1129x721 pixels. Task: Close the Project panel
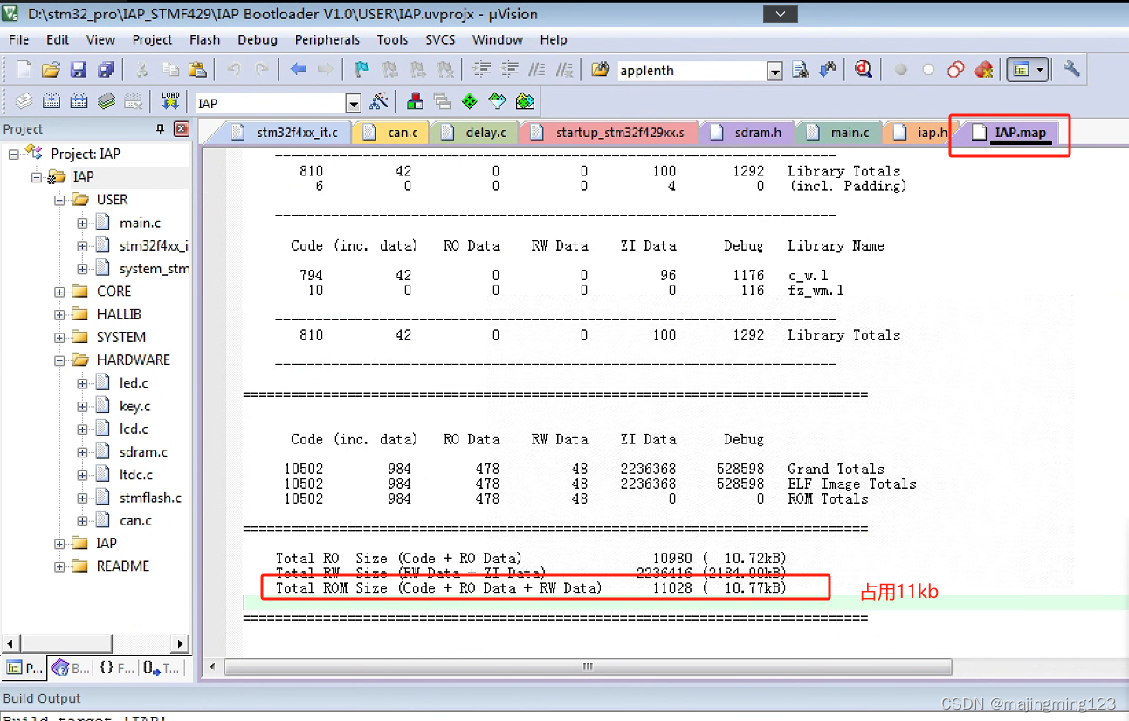coord(181,128)
